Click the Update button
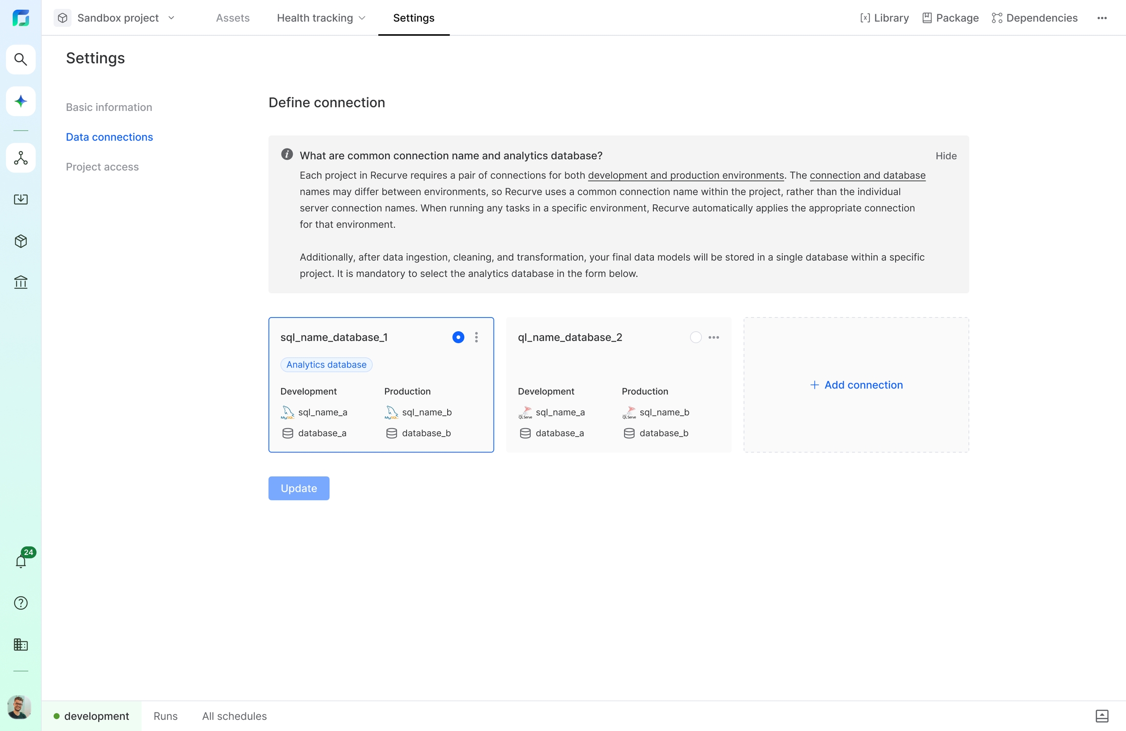This screenshot has width=1126, height=731. [299, 488]
